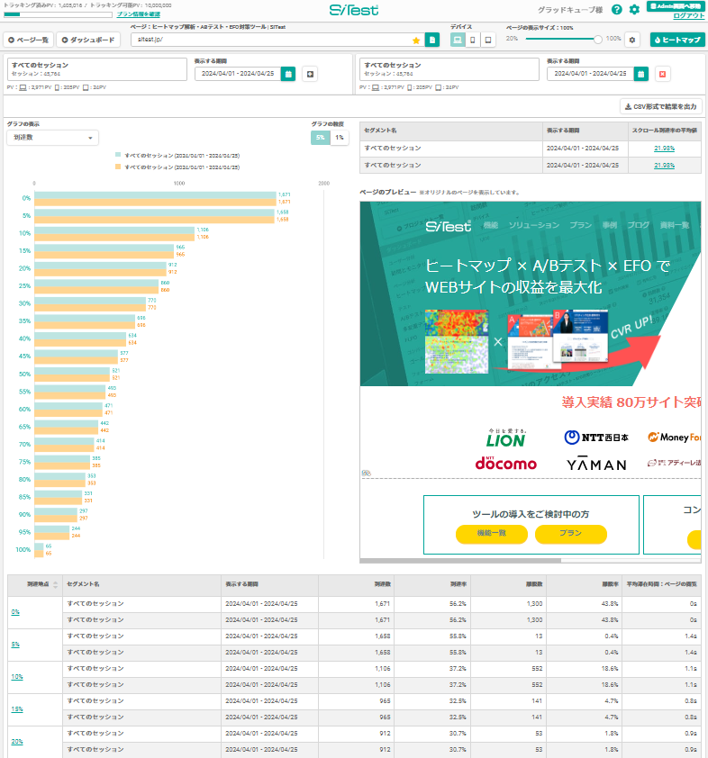Click tracking PV usage progress bar
Screen dimensions: 708x758
click(58, 14)
